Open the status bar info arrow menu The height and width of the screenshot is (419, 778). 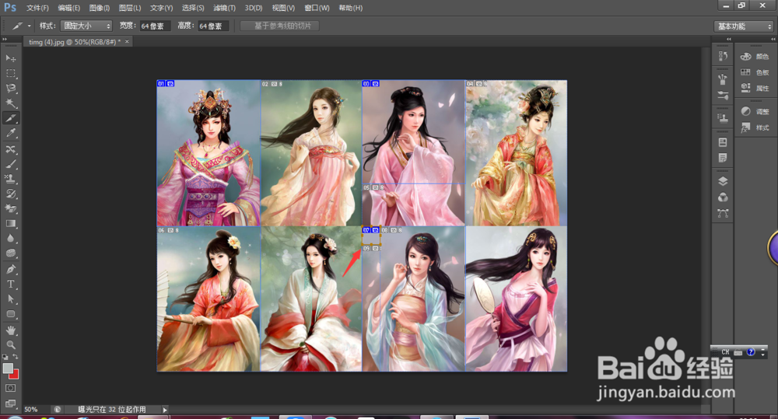coord(165,410)
